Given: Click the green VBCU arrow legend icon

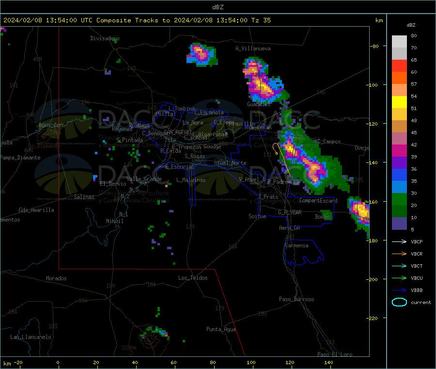Looking at the screenshot, I should click(x=399, y=278).
